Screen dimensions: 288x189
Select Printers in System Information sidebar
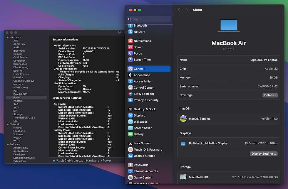pyautogui.click(x=18, y=101)
